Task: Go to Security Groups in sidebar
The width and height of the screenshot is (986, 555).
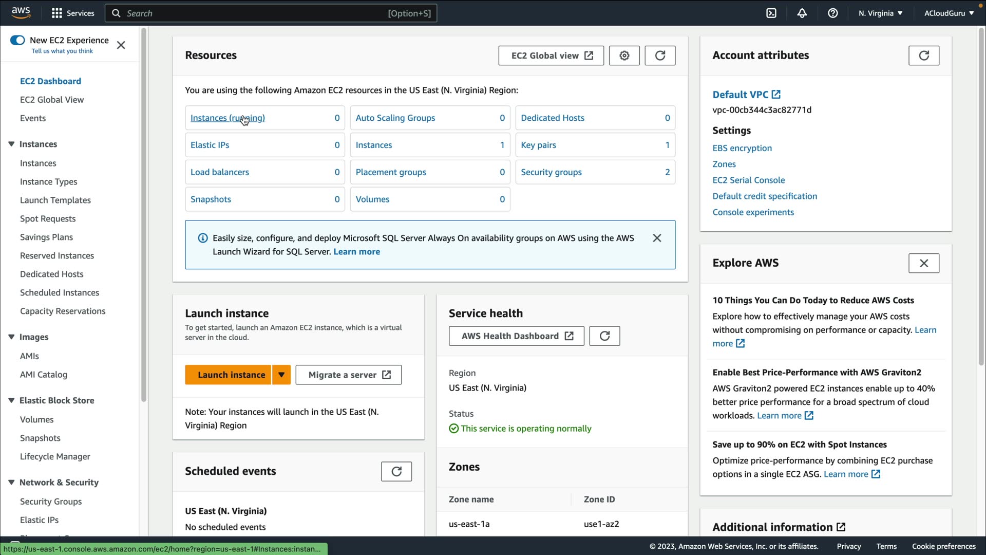Action: coord(50,501)
